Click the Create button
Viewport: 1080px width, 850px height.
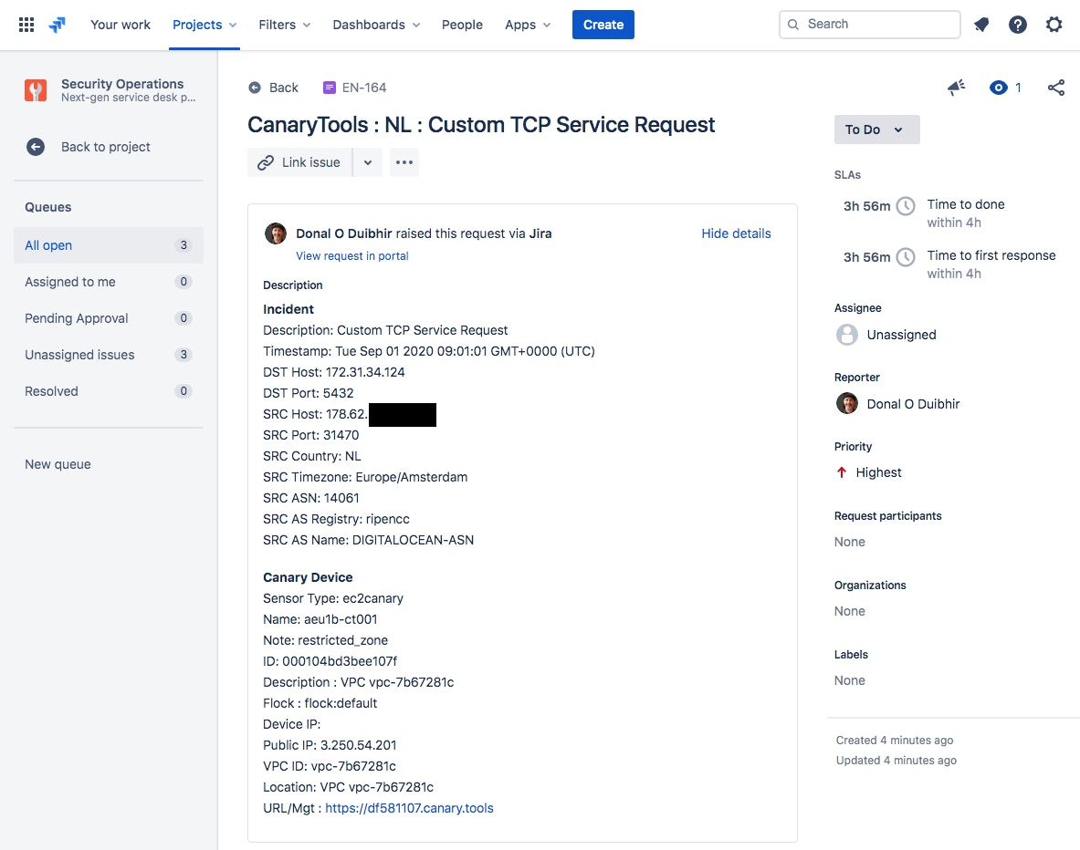click(603, 25)
